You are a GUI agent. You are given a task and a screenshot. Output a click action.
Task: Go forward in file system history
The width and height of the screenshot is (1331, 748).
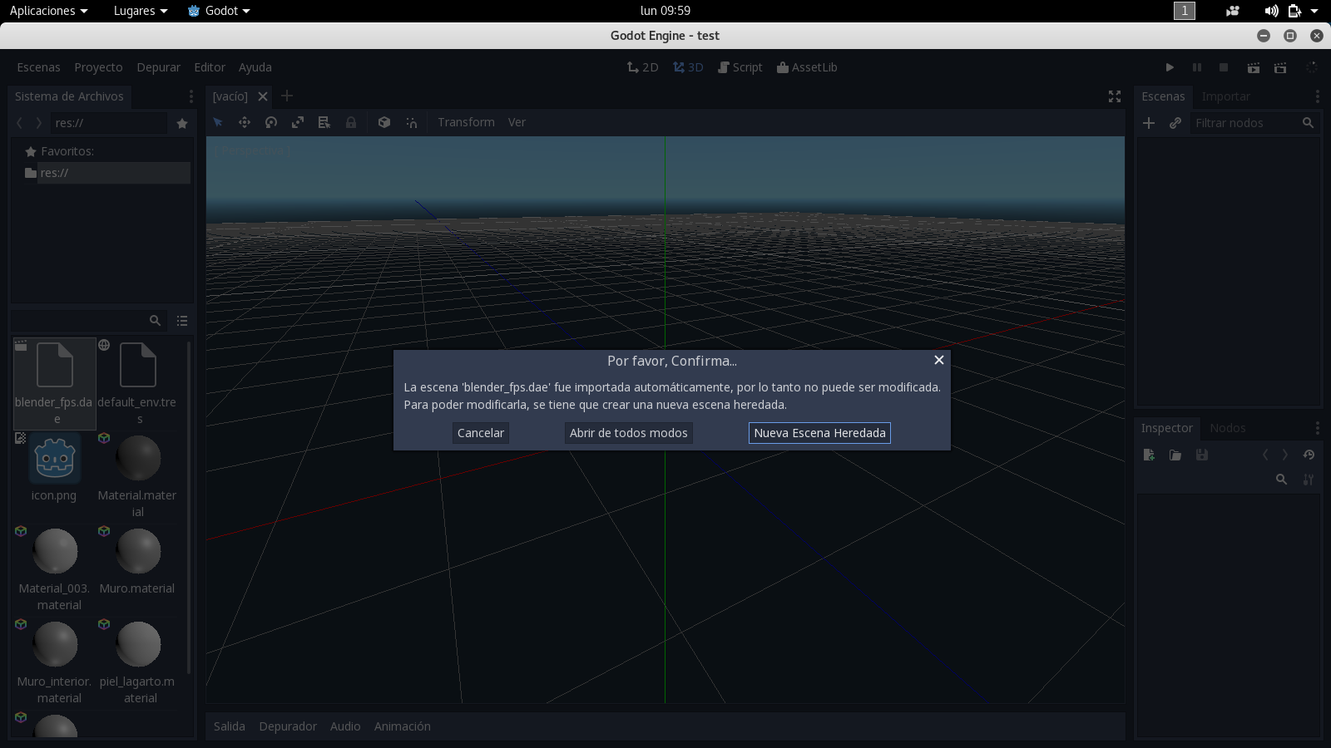pyautogui.click(x=38, y=123)
